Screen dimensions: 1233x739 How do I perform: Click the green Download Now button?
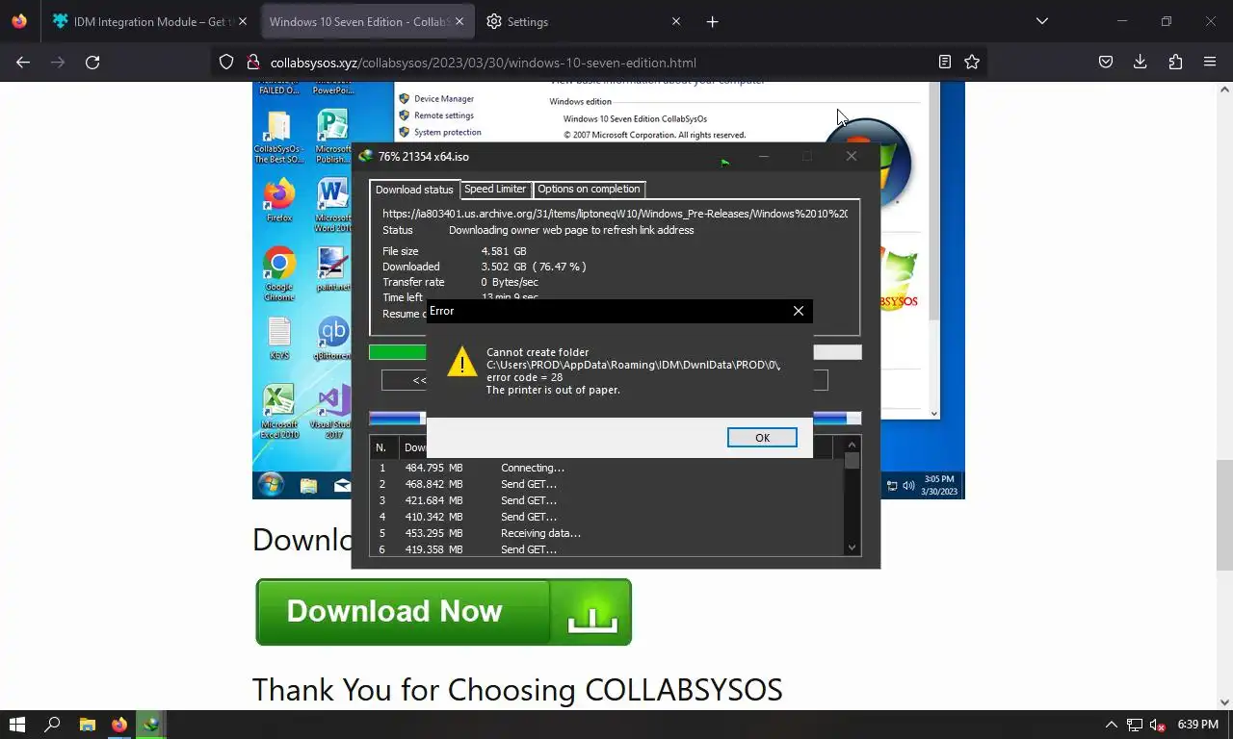click(443, 612)
